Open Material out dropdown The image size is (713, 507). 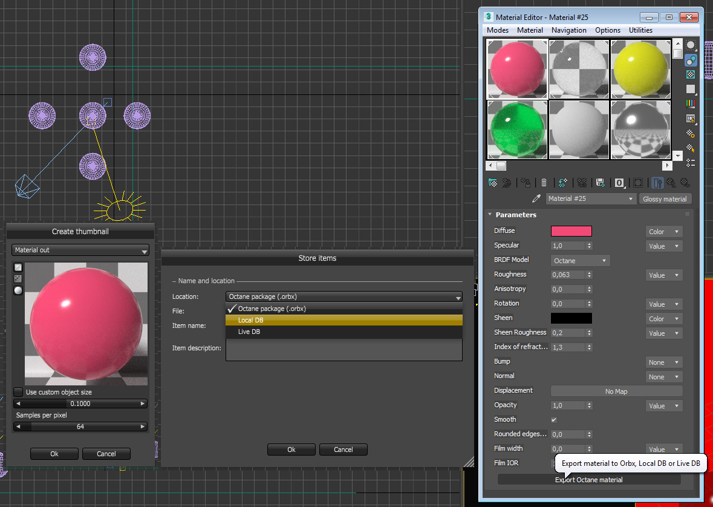pyautogui.click(x=80, y=250)
